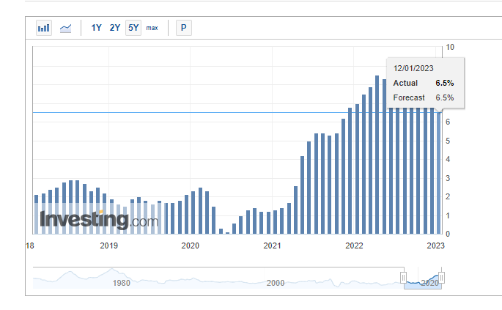Click the 2023 x-axis label
The image size is (502, 310).
[436, 246]
